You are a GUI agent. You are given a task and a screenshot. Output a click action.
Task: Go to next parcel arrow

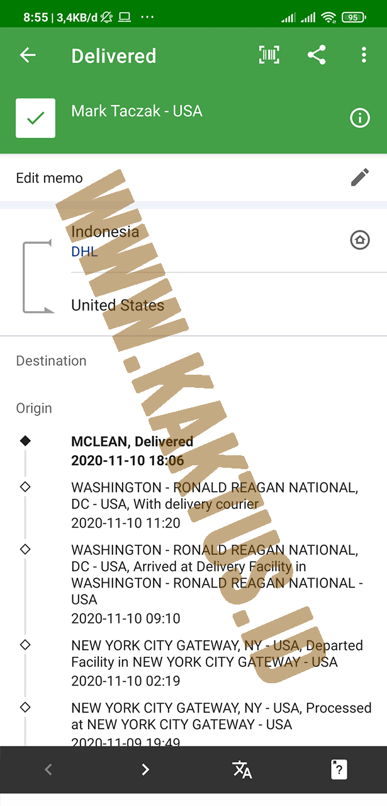coord(145,769)
